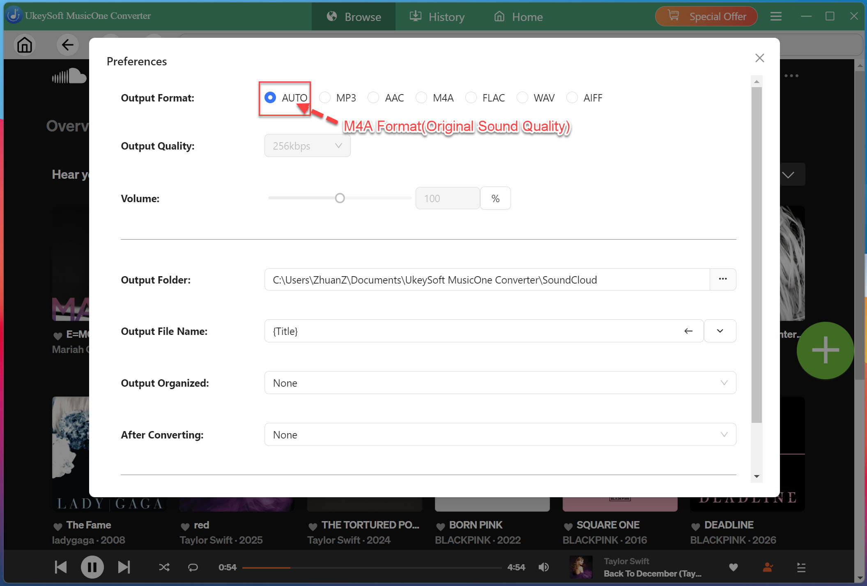Choose AAC as output format

point(373,98)
